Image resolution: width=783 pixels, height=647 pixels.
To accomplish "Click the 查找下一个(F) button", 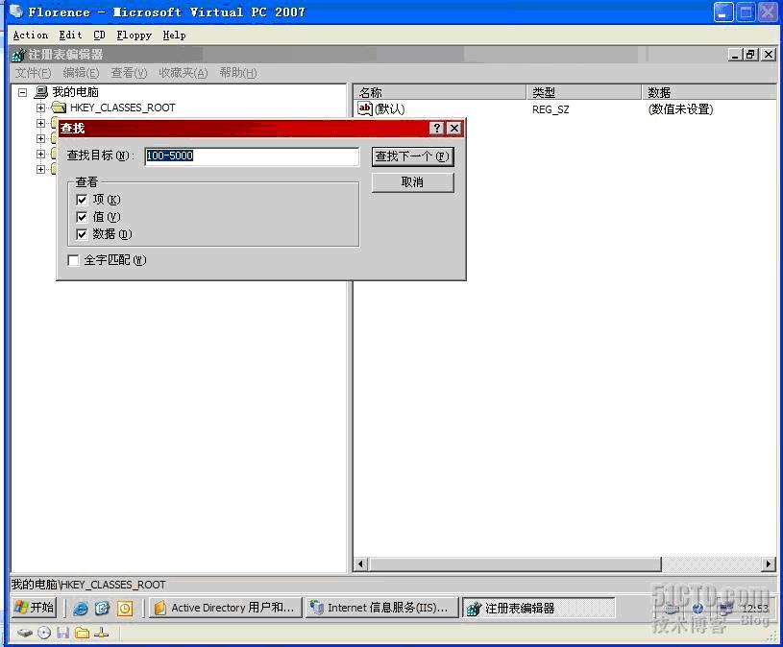I will click(413, 156).
